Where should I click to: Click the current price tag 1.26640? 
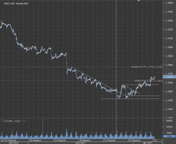point(169,77)
